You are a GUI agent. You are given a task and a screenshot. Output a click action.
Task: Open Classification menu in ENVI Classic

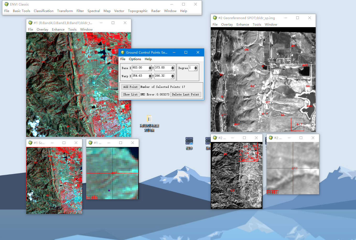44,11
